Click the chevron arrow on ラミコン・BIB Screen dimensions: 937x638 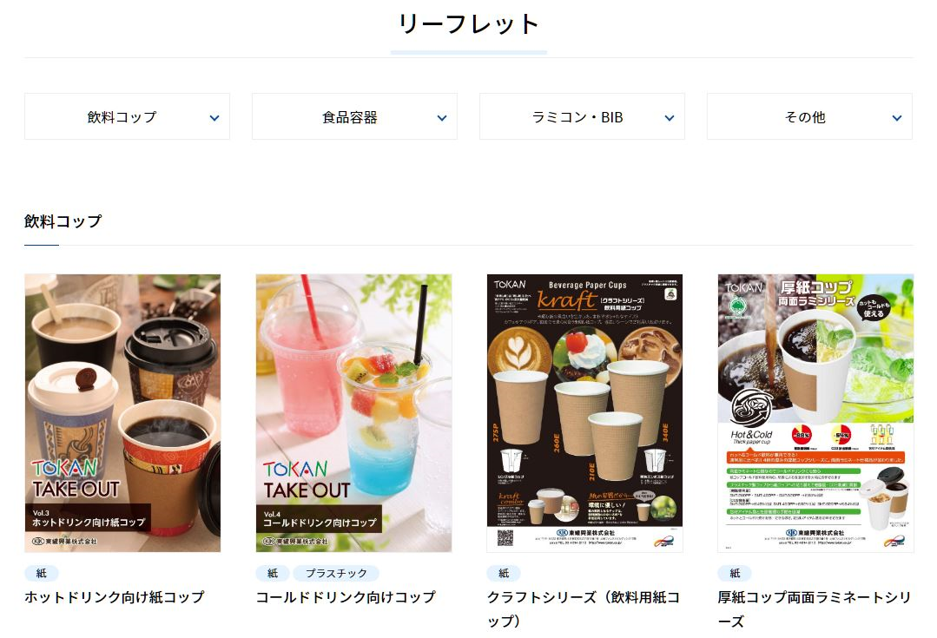[x=670, y=118]
